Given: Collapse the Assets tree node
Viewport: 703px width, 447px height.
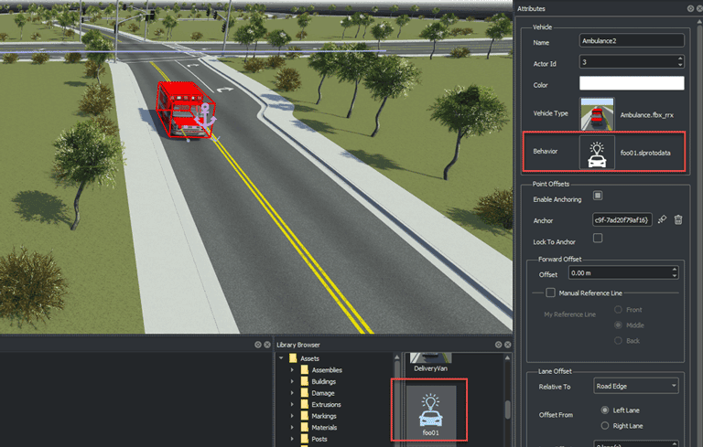Looking at the screenshot, I should 281,358.
